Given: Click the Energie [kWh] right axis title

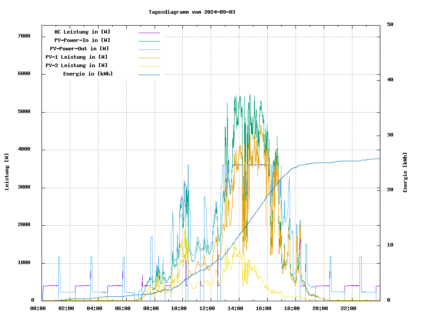Looking at the screenshot, I should 405,172.
